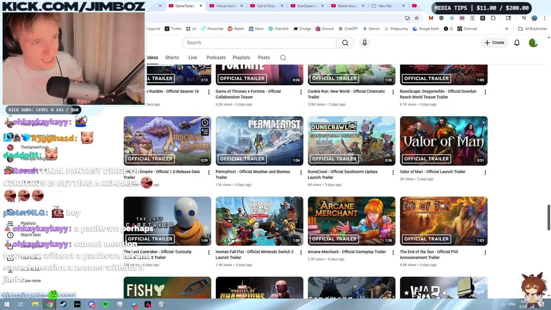Start voice search with the microphone icon

pos(365,43)
